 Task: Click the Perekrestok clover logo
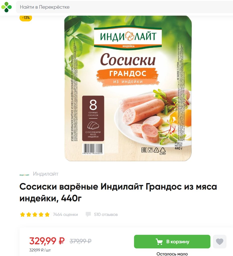pyautogui.click(x=6, y=7)
